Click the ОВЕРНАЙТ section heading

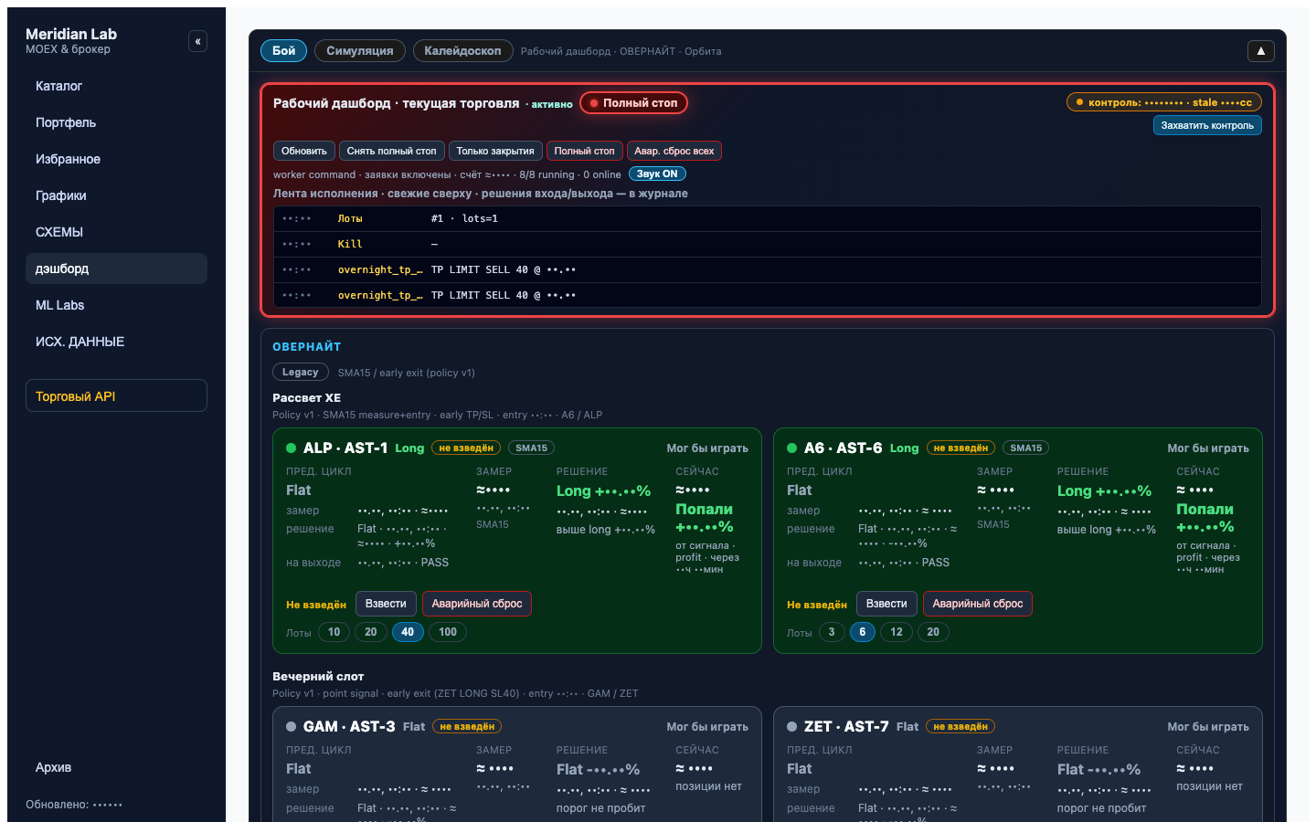pyautogui.click(x=307, y=347)
